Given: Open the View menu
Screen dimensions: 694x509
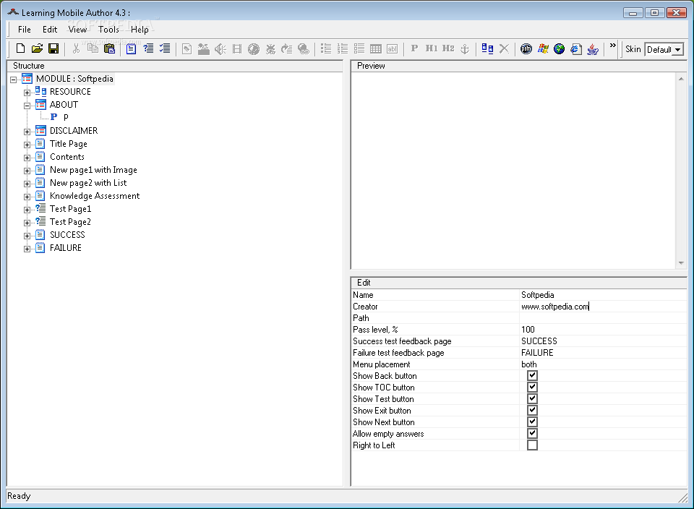Looking at the screenshot, I should point(77,29).
